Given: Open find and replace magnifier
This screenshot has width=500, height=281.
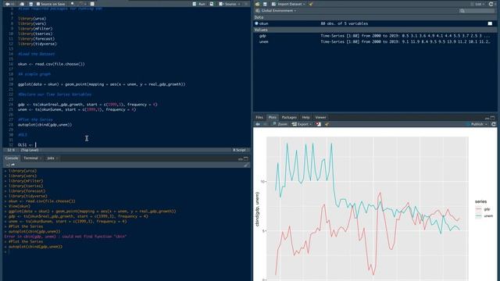Looking at the screenshot, I should tap(73, 4).
